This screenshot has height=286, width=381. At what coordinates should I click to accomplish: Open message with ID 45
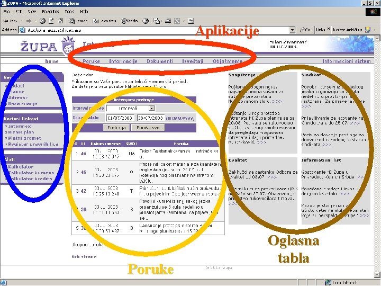84,172
